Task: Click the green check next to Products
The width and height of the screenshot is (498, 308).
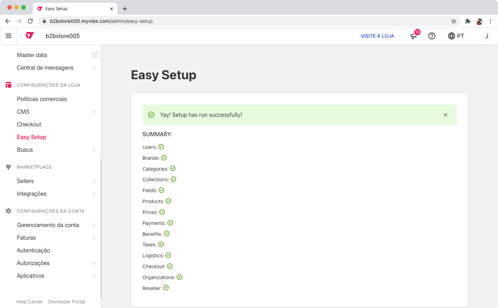Action: [168, 201]
